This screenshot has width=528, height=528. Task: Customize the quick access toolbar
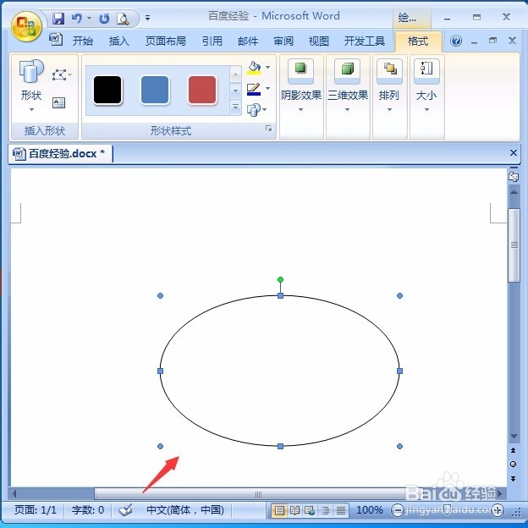[x=147, y=18]
